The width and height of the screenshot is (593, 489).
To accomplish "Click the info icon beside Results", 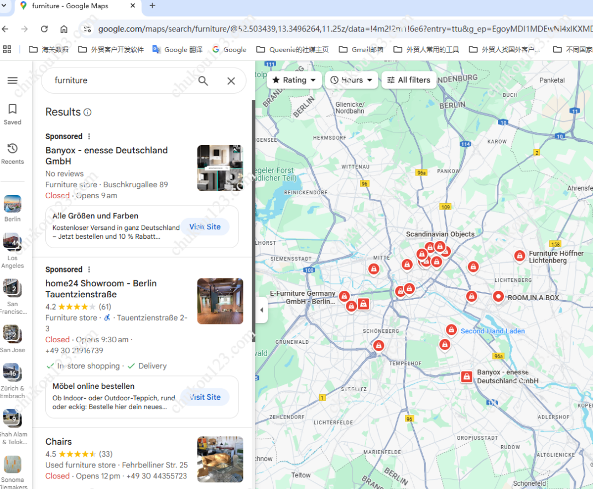I will (87, 112).
